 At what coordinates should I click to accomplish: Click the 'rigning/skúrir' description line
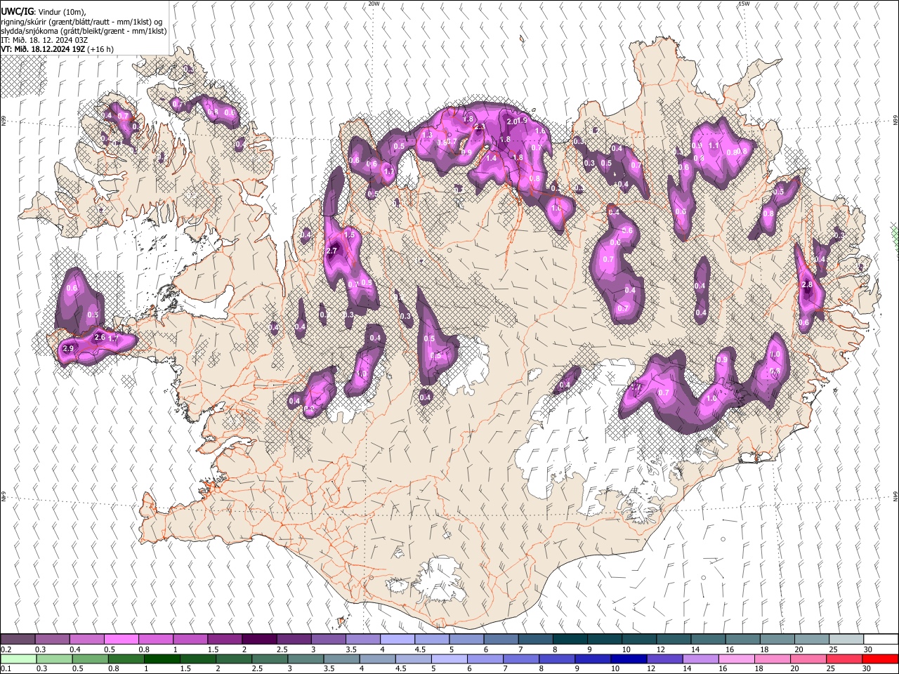pyautogui.click(x=81, y=22)
